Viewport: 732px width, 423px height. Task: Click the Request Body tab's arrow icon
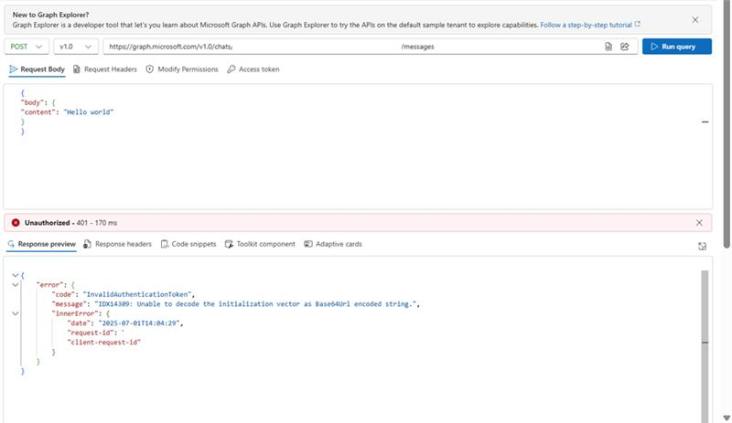pos(13,69)
